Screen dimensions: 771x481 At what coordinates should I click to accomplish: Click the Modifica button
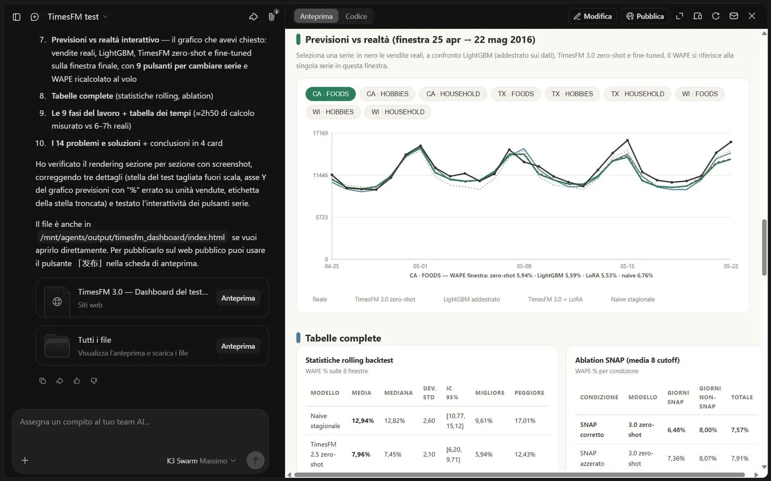pos(593,16)
